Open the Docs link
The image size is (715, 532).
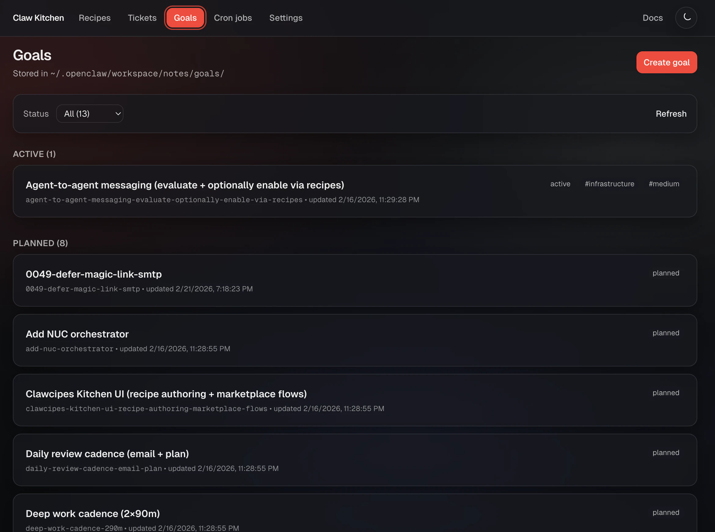[x=652, y=18]
